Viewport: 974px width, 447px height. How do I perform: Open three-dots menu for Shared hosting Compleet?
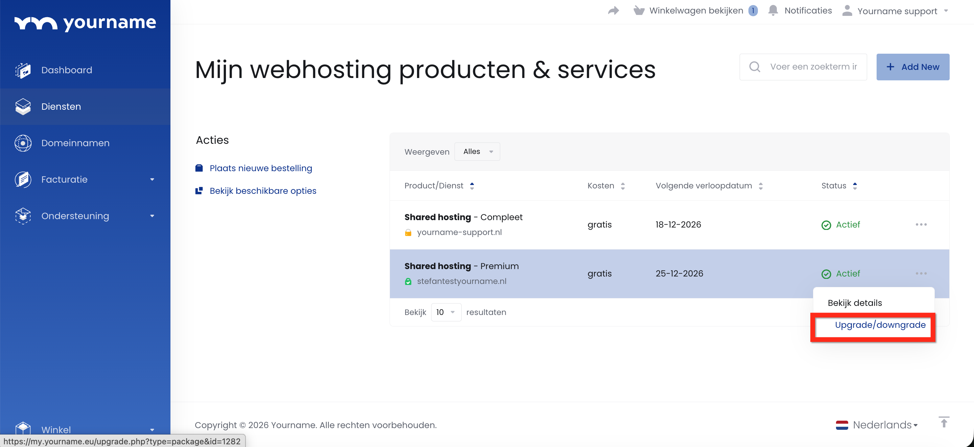click(921, 225)
